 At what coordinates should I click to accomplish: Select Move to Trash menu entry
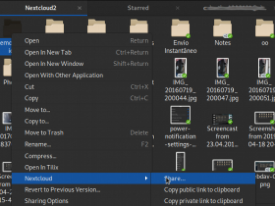coord(82,133)
